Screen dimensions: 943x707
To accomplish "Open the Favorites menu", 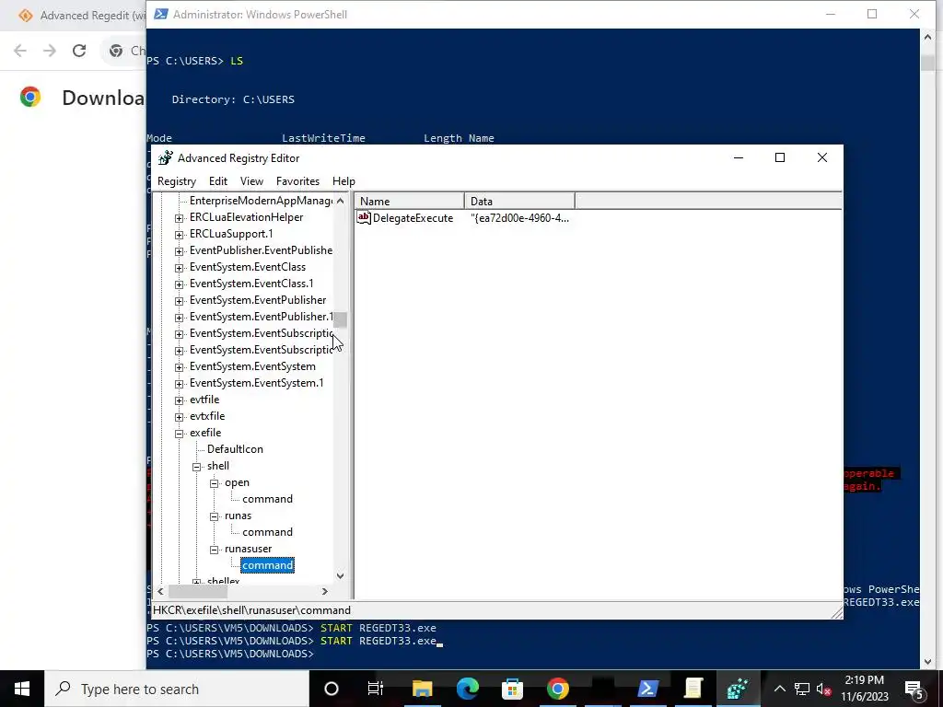I will (297, 181).
